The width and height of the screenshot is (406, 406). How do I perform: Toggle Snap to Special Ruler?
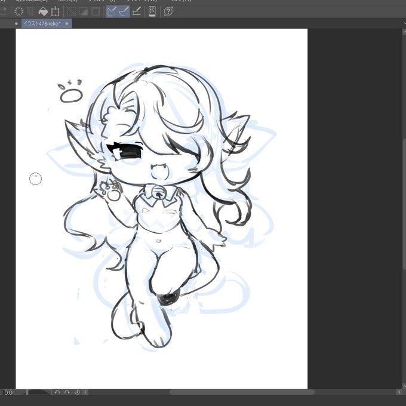(124, 11)
